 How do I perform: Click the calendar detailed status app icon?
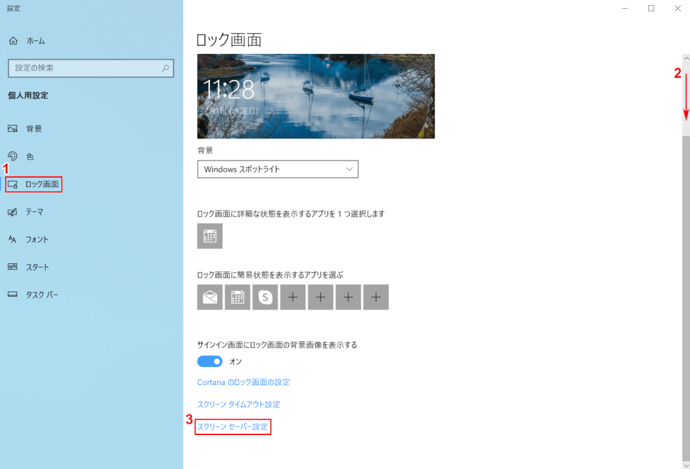(x=209, y=236)
